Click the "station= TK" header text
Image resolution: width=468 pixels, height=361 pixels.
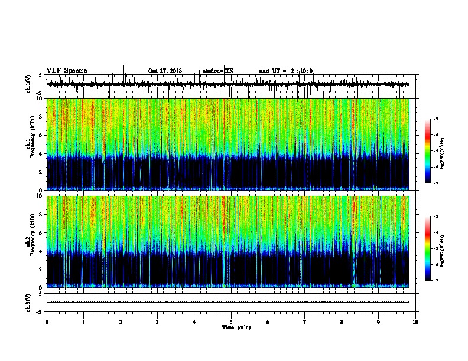click(218, 71)
